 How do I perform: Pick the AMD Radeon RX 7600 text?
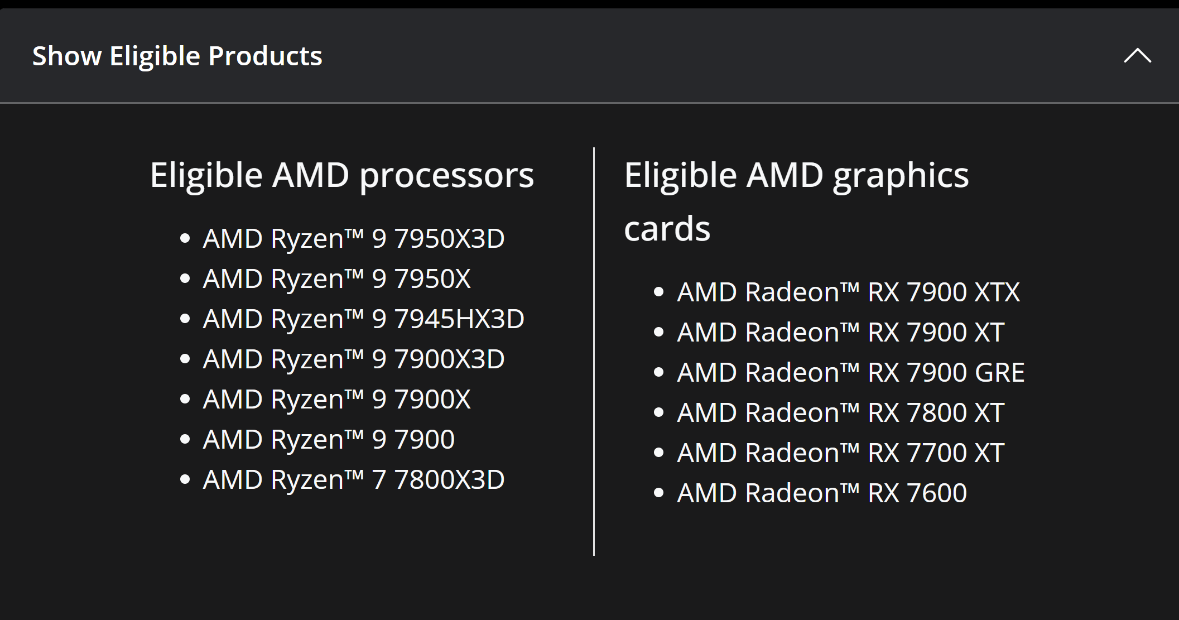point(821,493)
